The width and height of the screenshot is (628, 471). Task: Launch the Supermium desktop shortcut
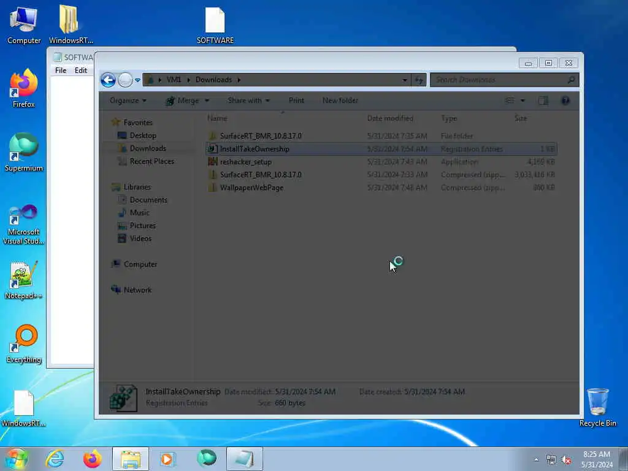coord(24,153)
